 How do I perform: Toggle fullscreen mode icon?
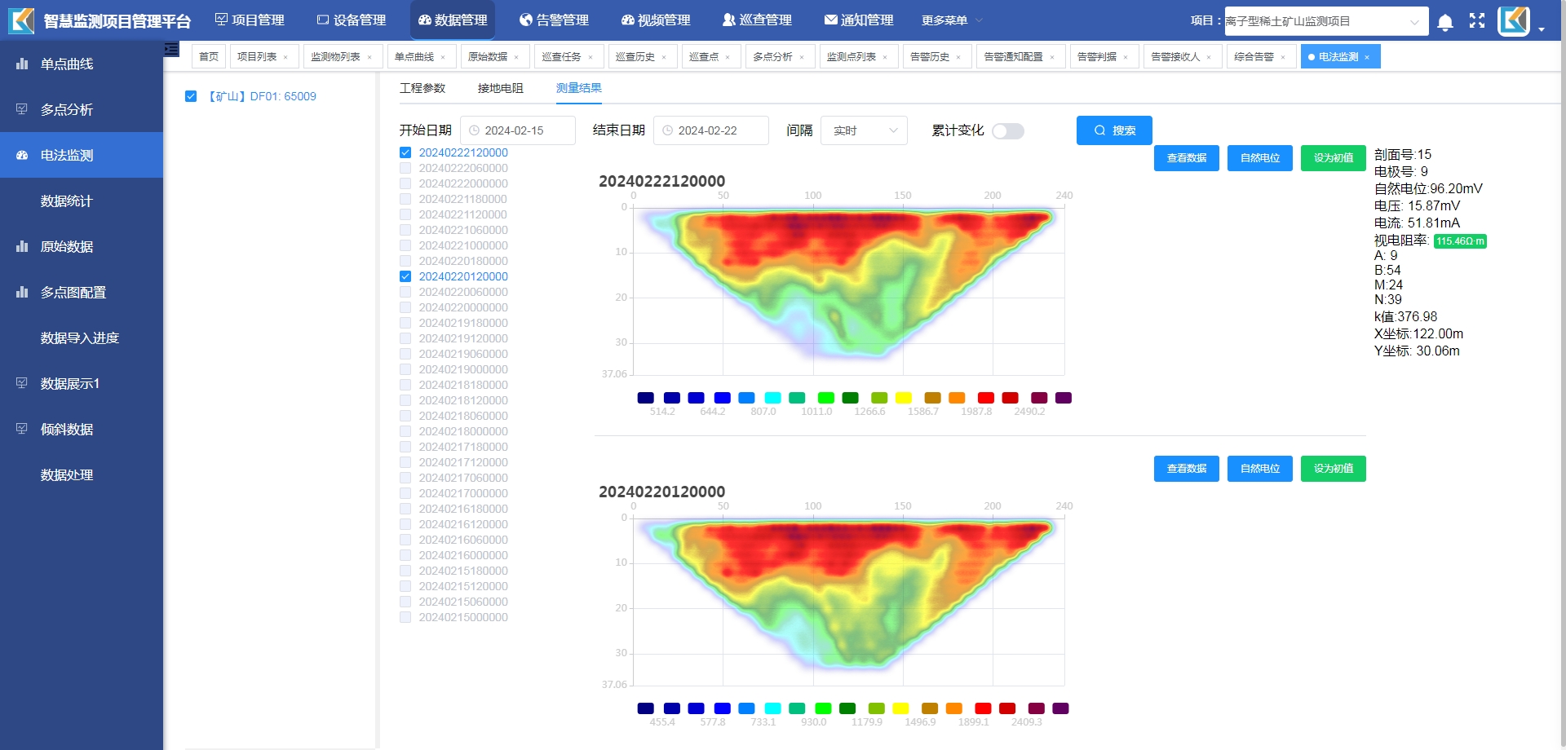coord(1477,21)
